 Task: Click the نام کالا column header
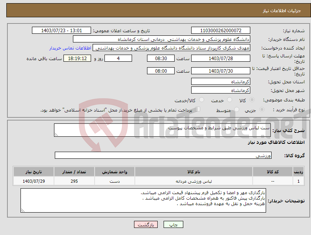(194, 172)
